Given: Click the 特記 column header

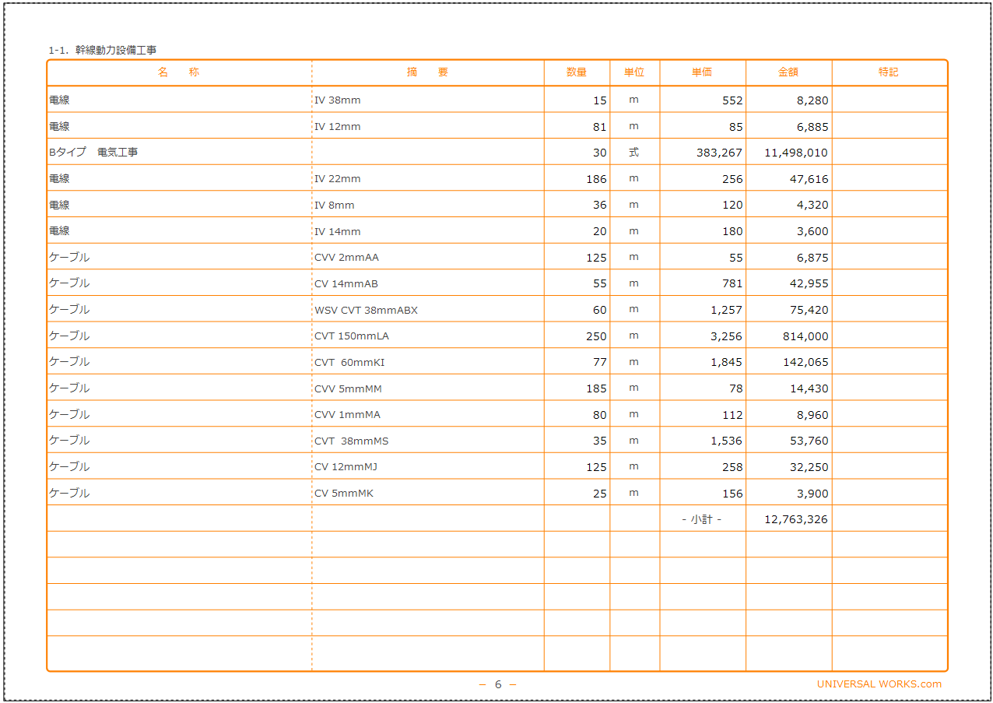Looking at the screenshot, I should tap(890, 72).
